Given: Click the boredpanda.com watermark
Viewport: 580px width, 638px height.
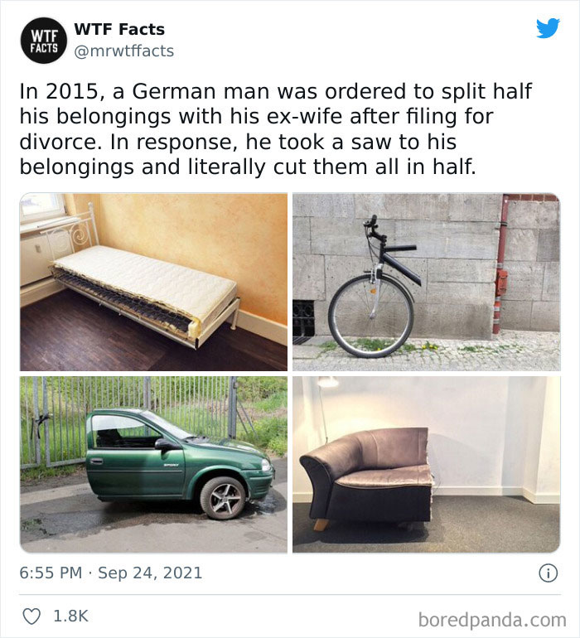Looking at the screenshot, I should tap(492, 618).
